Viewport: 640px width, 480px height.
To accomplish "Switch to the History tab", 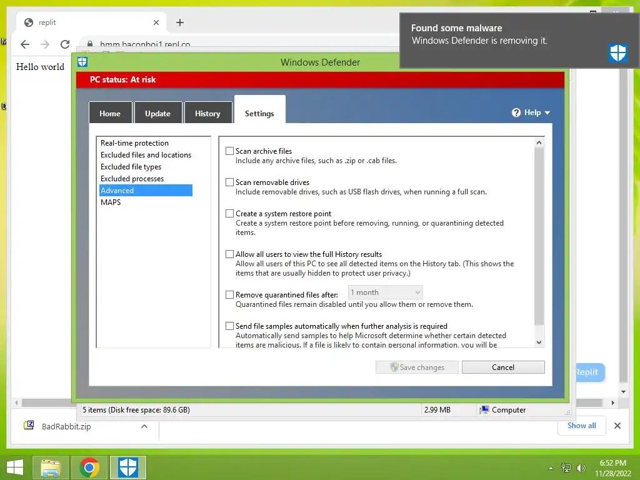I will [x=207, y=112].
